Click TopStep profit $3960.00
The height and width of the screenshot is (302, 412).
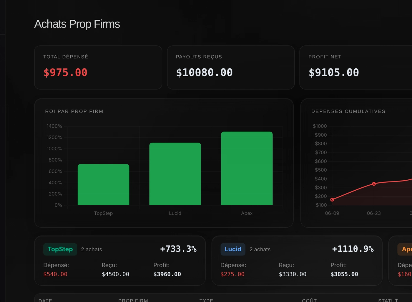[167, 274]
